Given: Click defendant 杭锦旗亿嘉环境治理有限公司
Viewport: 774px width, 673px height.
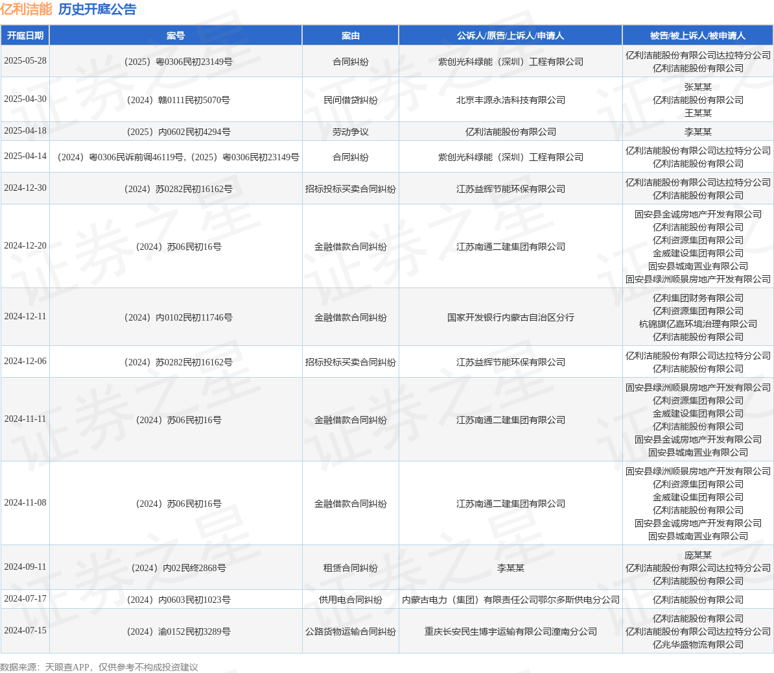Looking at the screenshot, I should point(698,324).
